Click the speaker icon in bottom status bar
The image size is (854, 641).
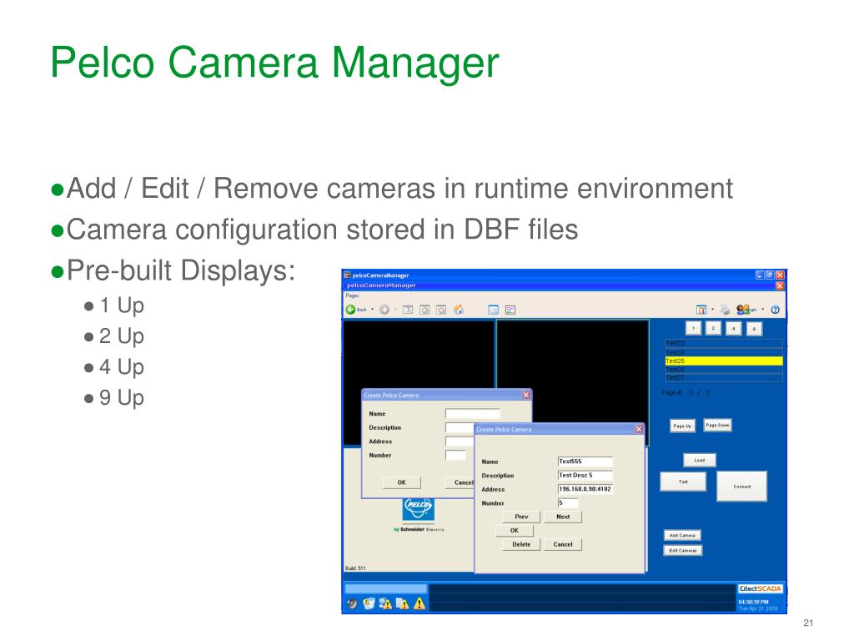pyautogui.click(x=353, y=603)
